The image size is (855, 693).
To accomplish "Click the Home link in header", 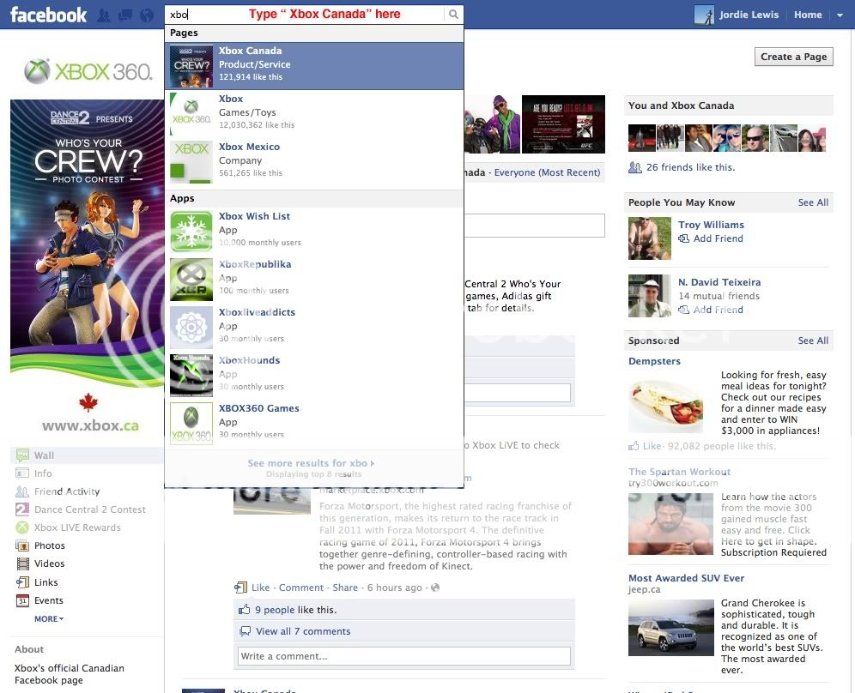I will coord(807,15).
